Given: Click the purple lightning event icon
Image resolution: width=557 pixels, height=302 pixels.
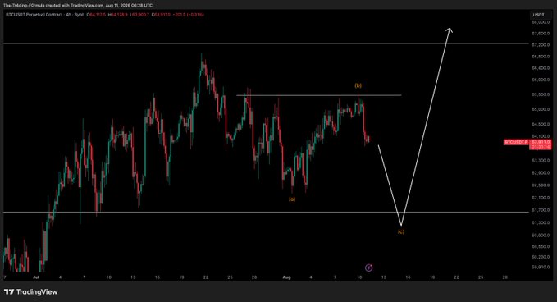Looking at the screenshot, I should pyautogui.click(x=368, y=268).
